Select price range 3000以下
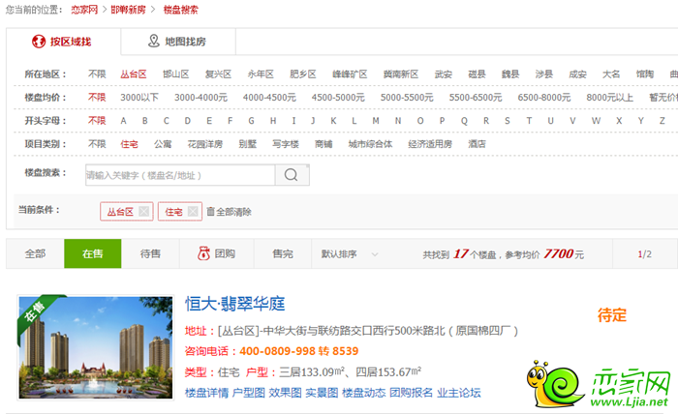Viewport: 678px width, 414px height. 139,98
